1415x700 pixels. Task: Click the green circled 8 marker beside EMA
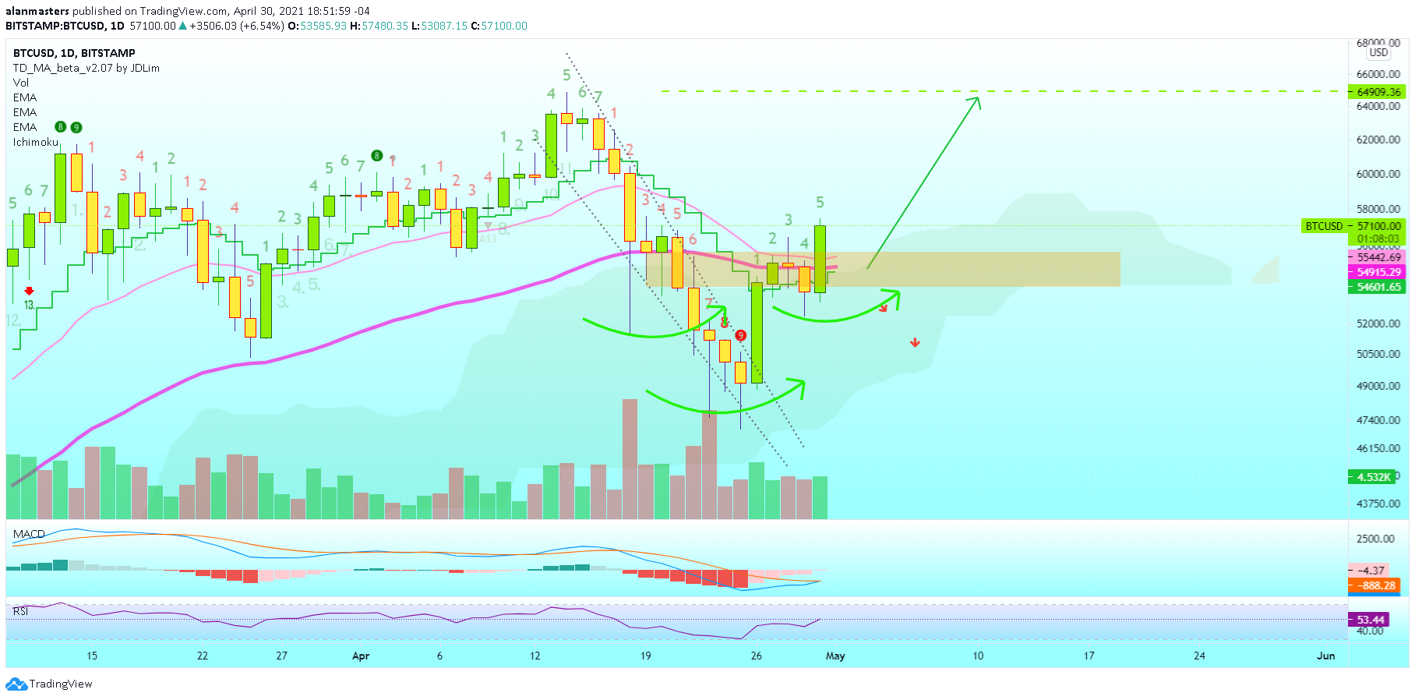(60, 127)
